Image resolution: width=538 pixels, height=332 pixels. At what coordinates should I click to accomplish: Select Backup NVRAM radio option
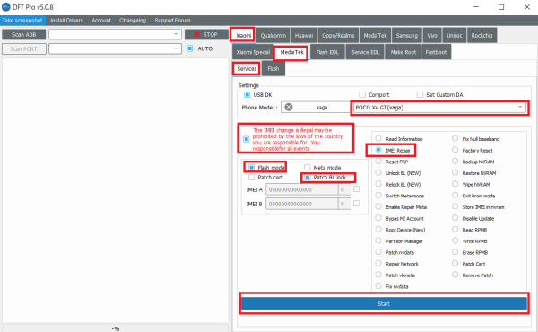pos(455,161)
